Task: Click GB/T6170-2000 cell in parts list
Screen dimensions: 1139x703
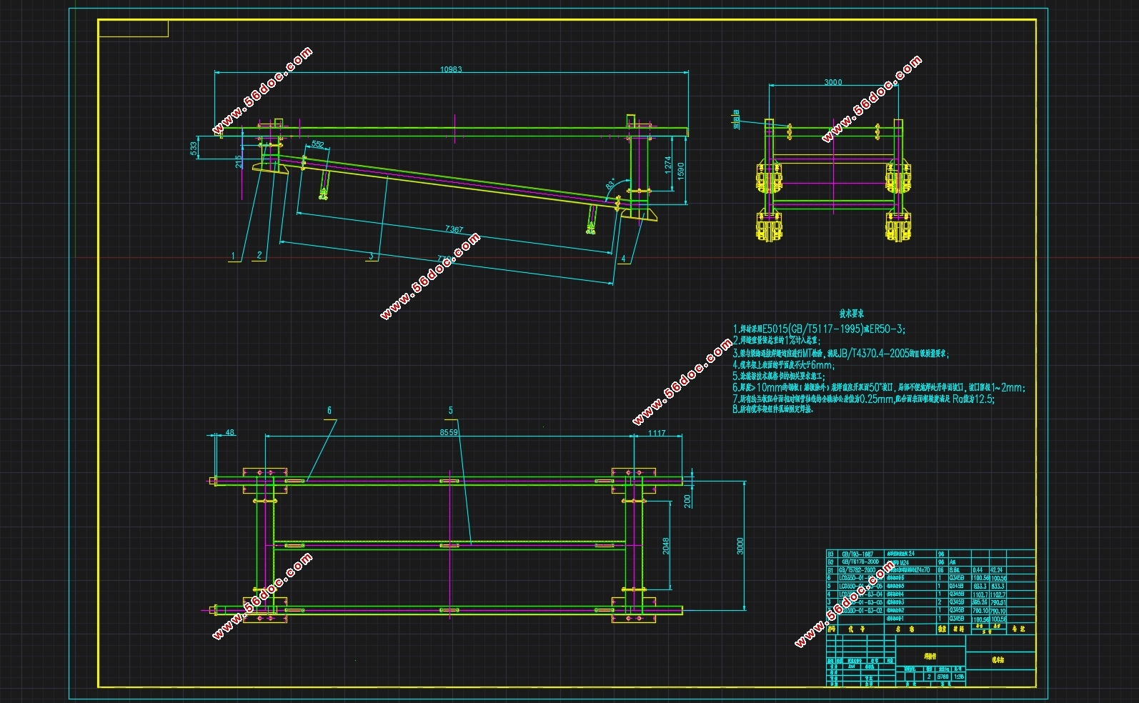Action: click(860, 562)
